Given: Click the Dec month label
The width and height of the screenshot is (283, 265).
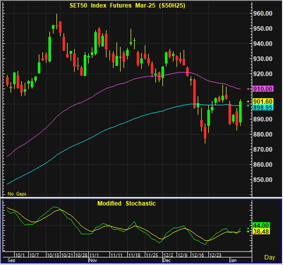Looking at the screenshot, I should [x=167, y=260].
